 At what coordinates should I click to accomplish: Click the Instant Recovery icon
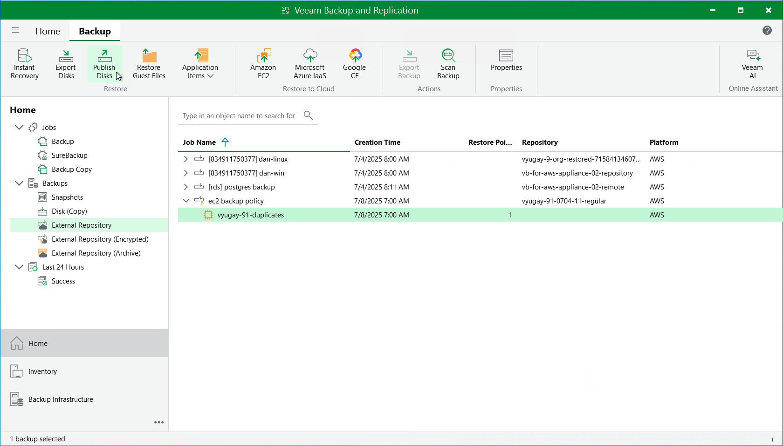point(24,63)
